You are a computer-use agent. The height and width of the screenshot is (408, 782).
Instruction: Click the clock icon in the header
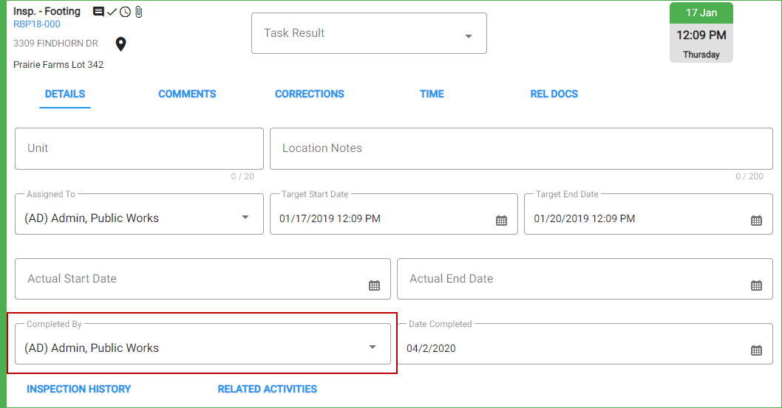[125, 12]
